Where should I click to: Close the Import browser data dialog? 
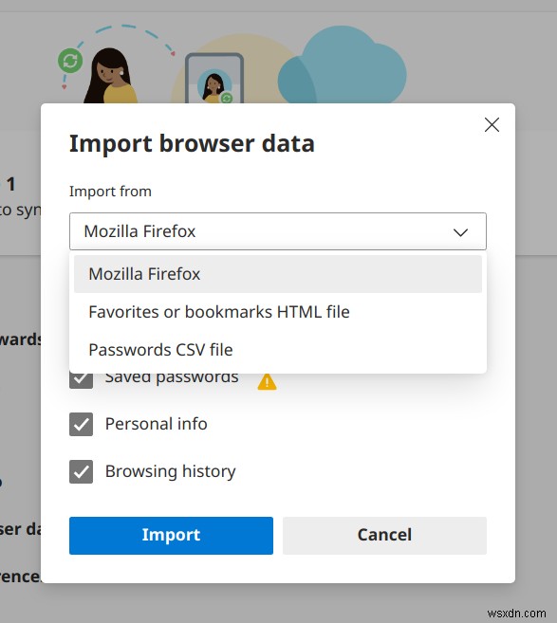pos(492,125)
